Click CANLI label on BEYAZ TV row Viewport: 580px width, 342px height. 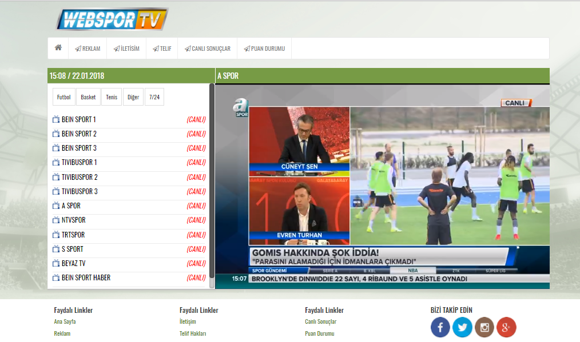pyautogui.click(x=196, y=263)
